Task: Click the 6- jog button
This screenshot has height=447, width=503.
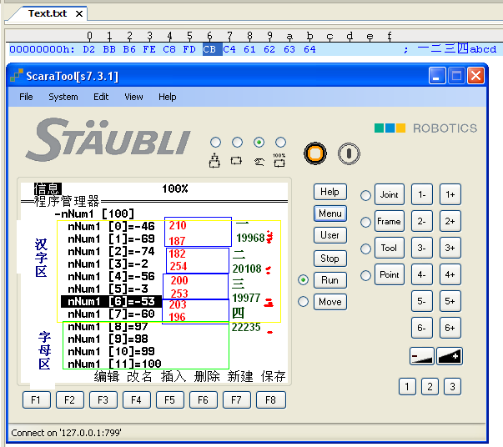Action: [x=422, y=328]
